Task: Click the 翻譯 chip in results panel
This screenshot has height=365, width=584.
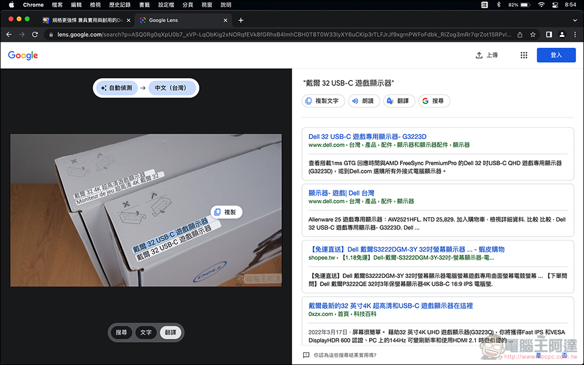Action: [398, 101]
